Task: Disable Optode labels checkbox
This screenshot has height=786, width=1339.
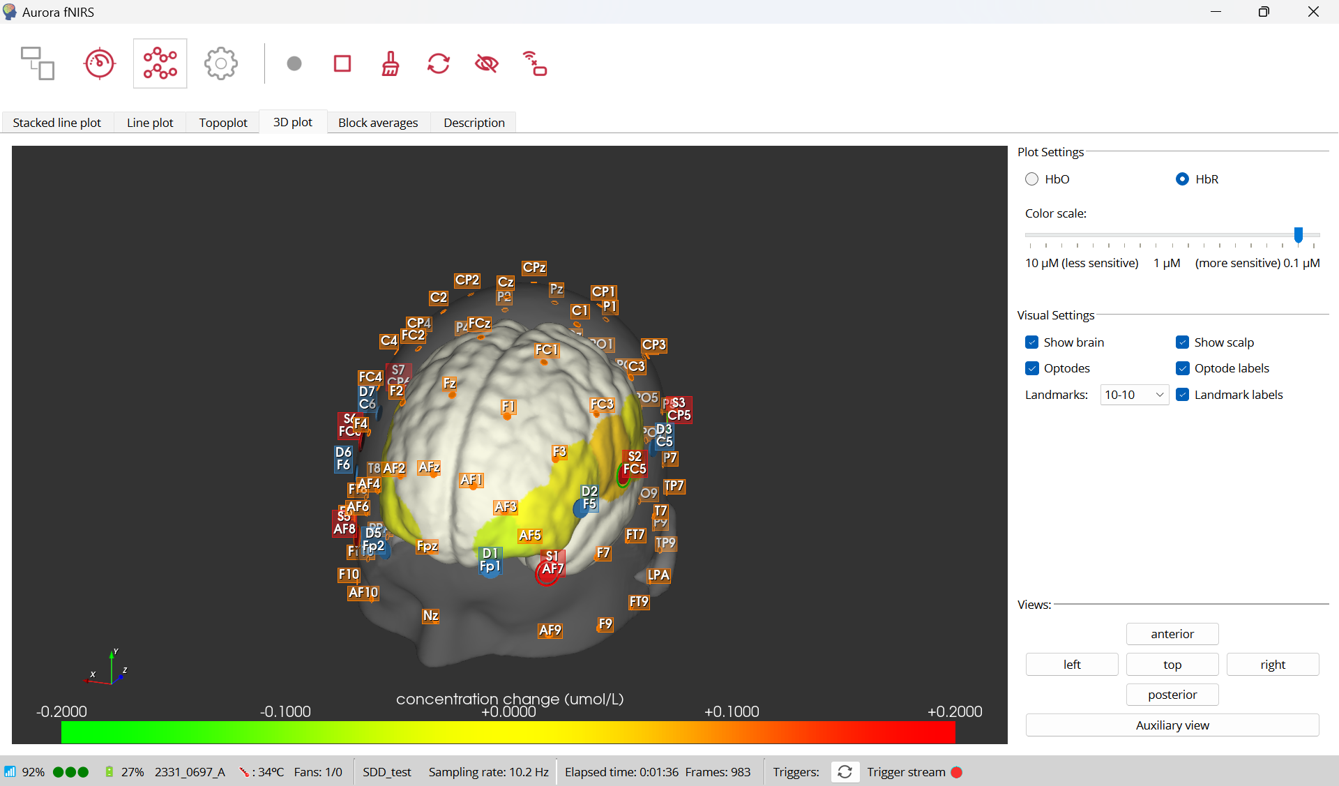Action: (x=1183, y=368)
